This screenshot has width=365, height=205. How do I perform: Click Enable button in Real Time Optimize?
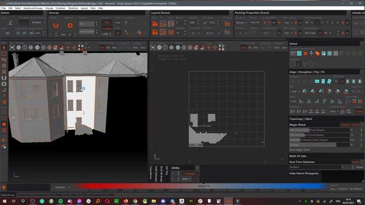(355, 162)
